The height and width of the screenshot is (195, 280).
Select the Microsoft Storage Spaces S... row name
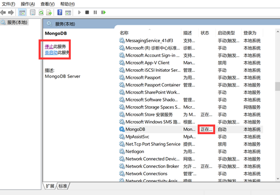153,107
